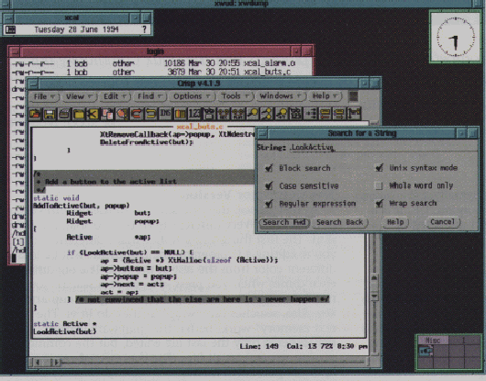Click the red undo arrow icon
This screenshot has height=381, width=486.
coord(137,114)
